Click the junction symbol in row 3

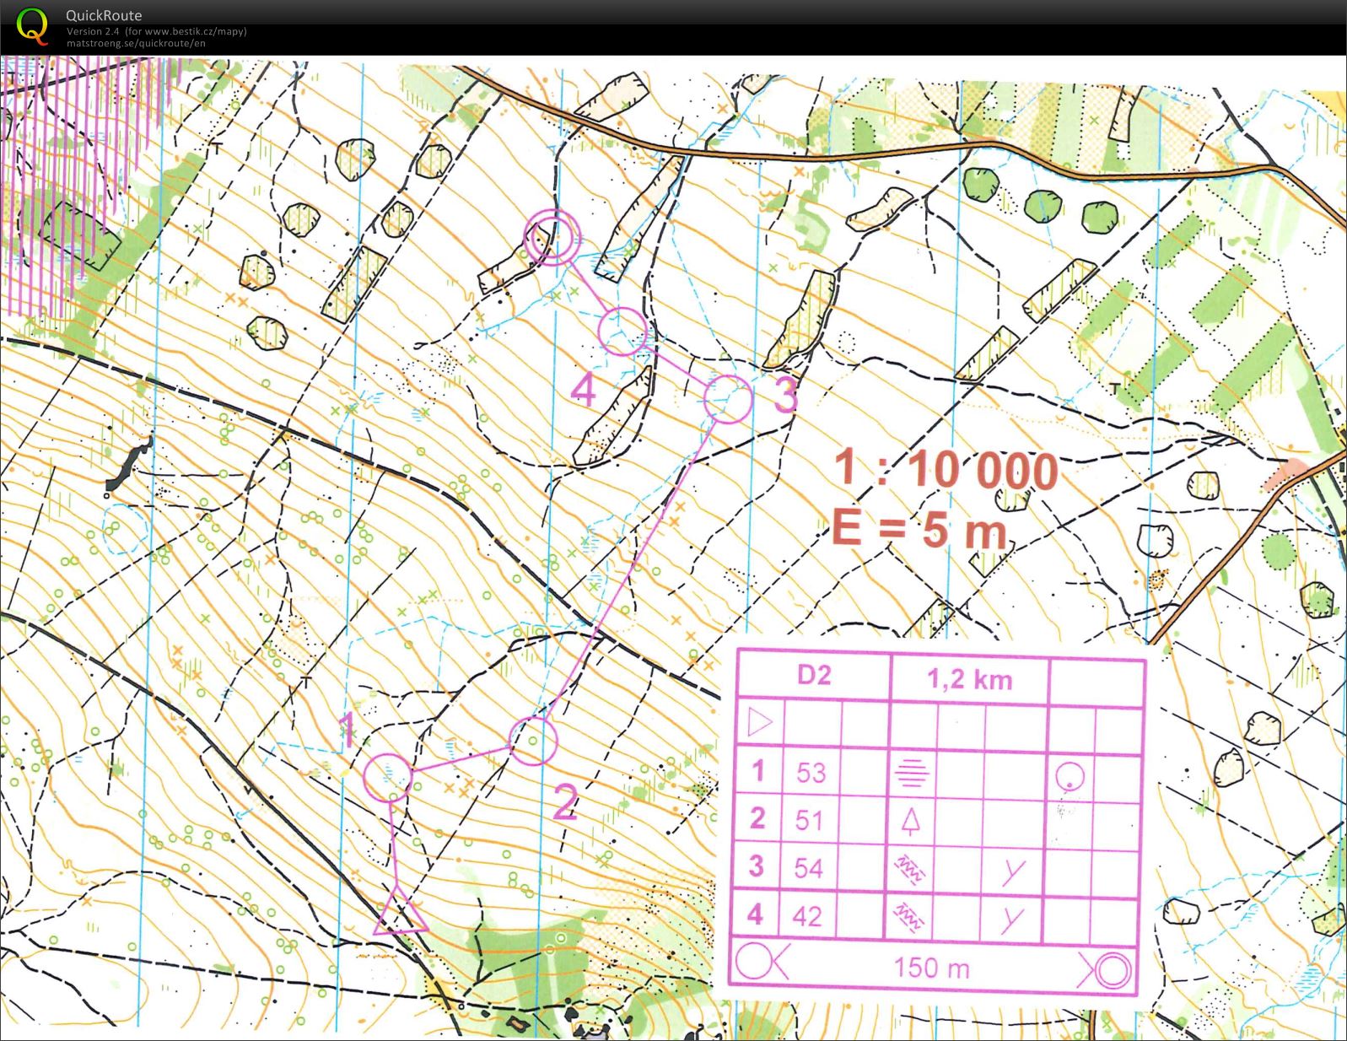coord(1013,872)
